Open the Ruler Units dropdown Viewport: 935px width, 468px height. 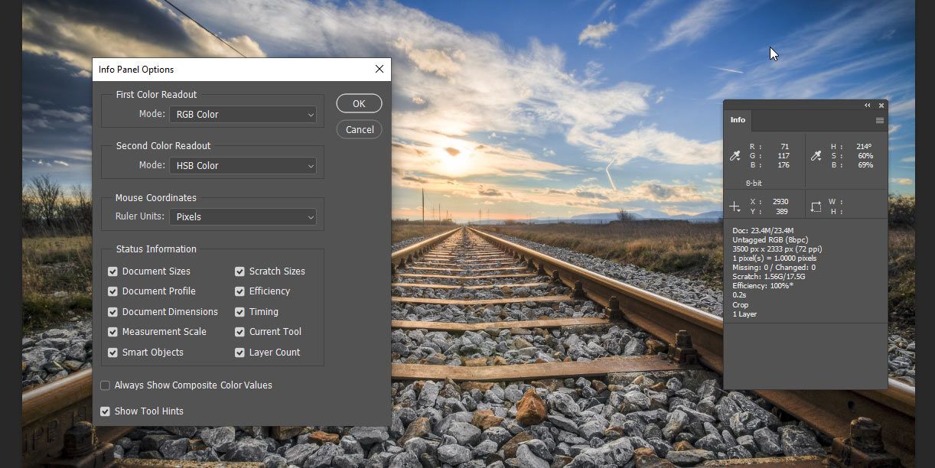243,217
